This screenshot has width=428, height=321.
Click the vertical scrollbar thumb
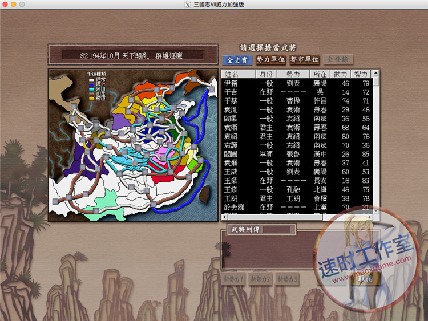coord(376,81)
